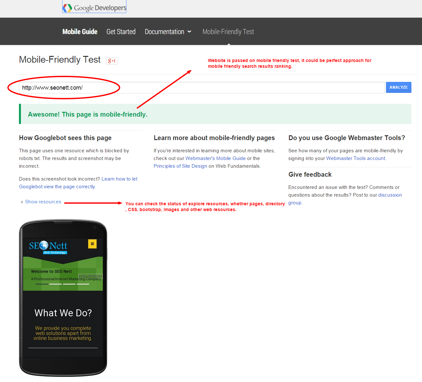Click the g+1 share button
The width and height of the screenshot is (422, 382).
point(112,61)
